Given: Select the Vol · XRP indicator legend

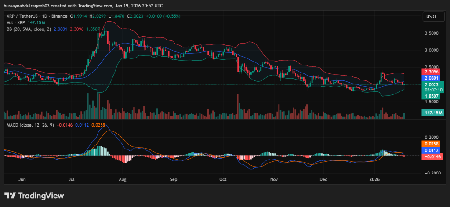Looking at the screenshot, I should point(16,22).
